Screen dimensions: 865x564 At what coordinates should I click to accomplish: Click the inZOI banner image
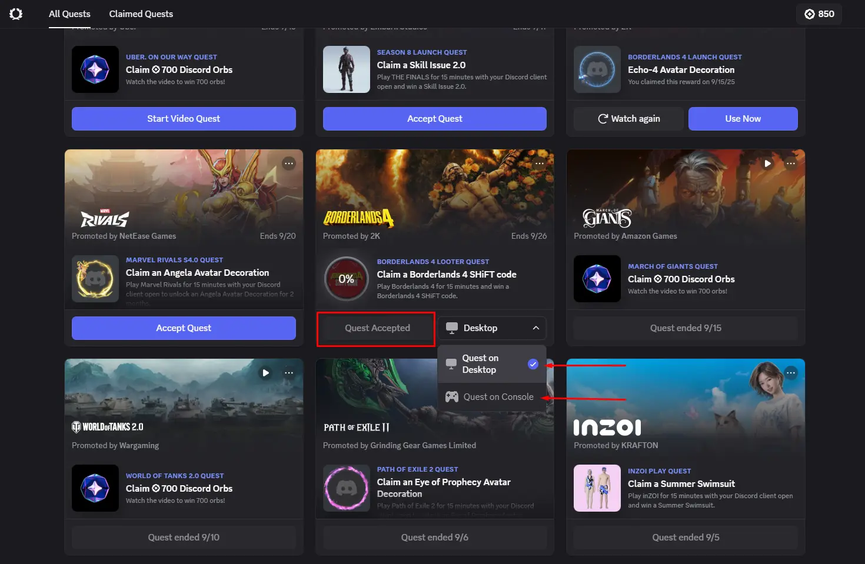click(x=686, y=406)
